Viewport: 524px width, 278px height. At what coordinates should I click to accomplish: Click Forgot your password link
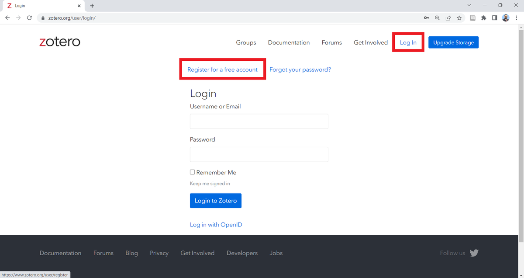pos(300,69)
